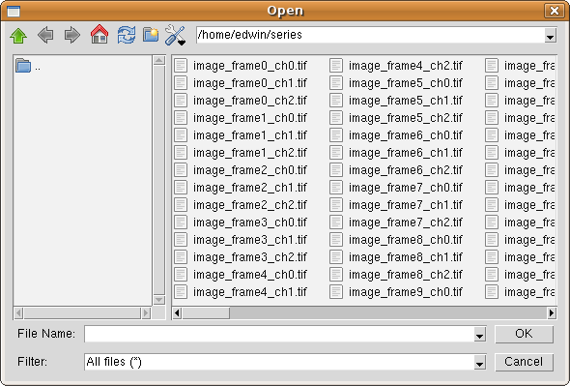Select image_frame8_ch1.tif
570x386 pixels.
406,257
